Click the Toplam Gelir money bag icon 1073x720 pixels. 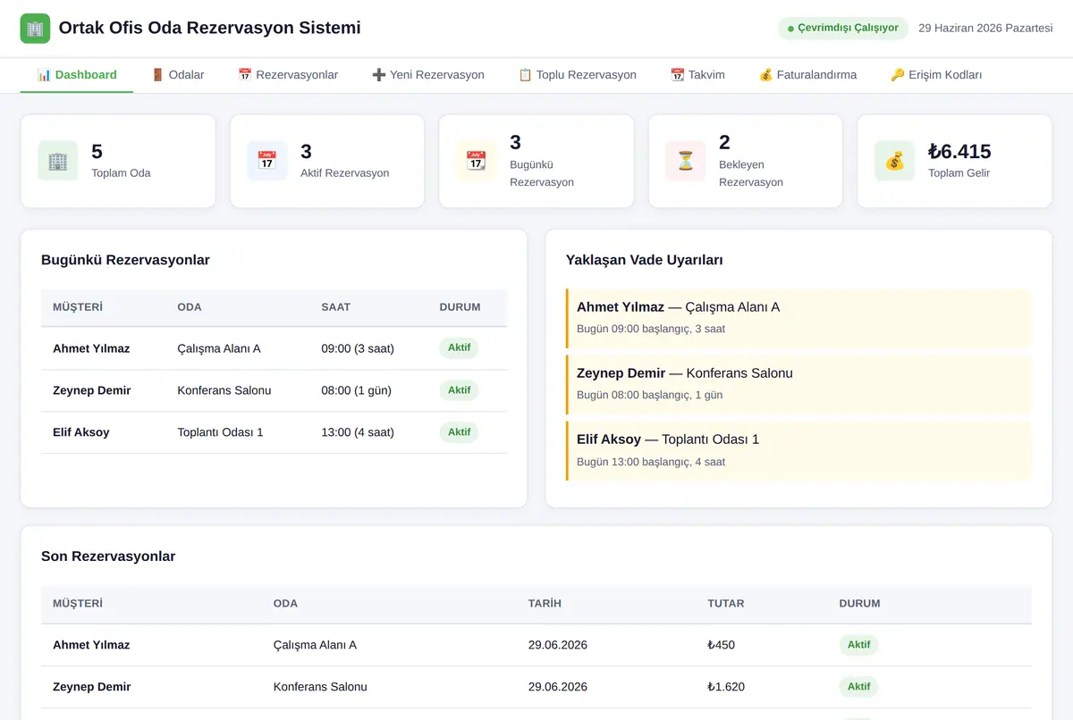click(894, 161)
